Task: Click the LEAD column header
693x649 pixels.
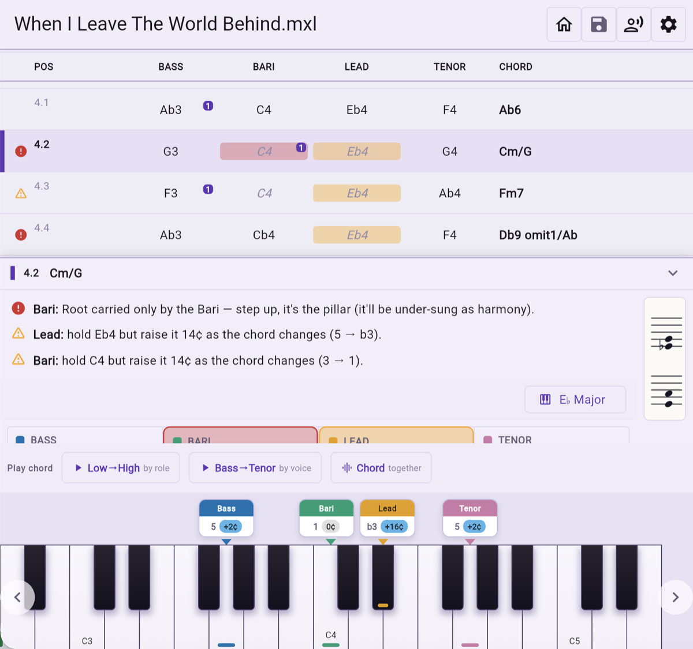Action: pyautogui.click(x=357, y=66)
